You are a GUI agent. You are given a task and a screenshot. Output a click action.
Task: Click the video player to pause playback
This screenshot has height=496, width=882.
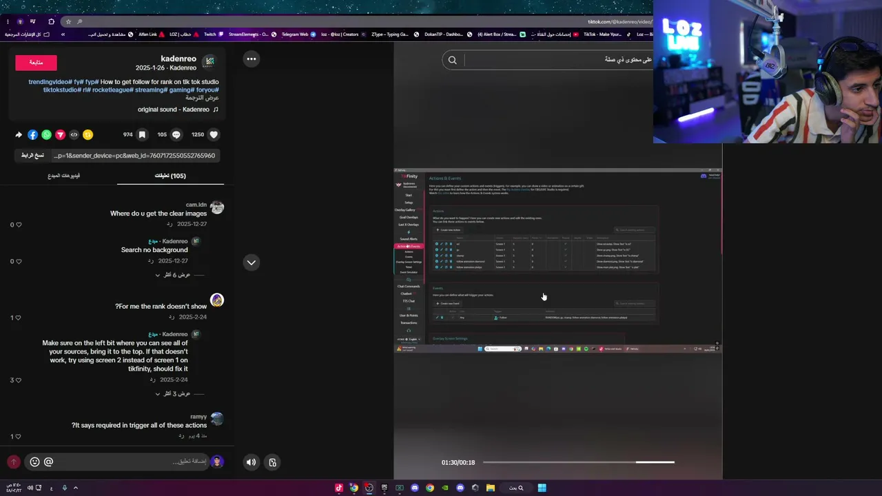coord(557,260)
